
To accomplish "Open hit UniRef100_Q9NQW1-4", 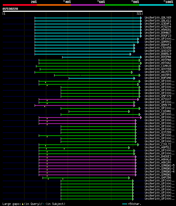I will tap(159, 172).
